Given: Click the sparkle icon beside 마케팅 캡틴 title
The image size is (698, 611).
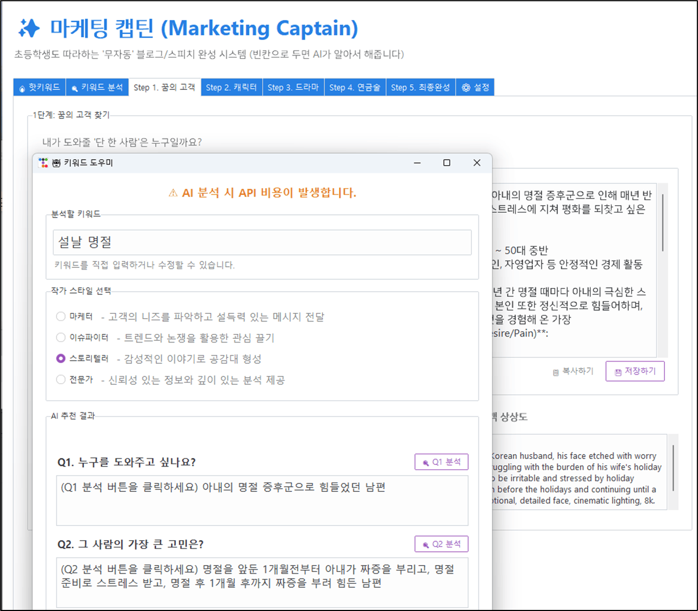Looking at the screenshot, I should pyautogui.click(x=30, y=28).
